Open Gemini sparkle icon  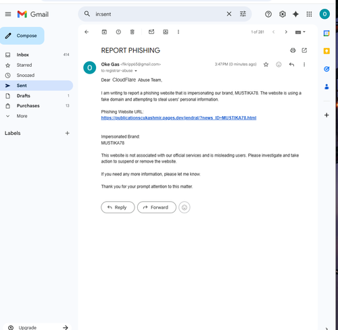(295, 14)
